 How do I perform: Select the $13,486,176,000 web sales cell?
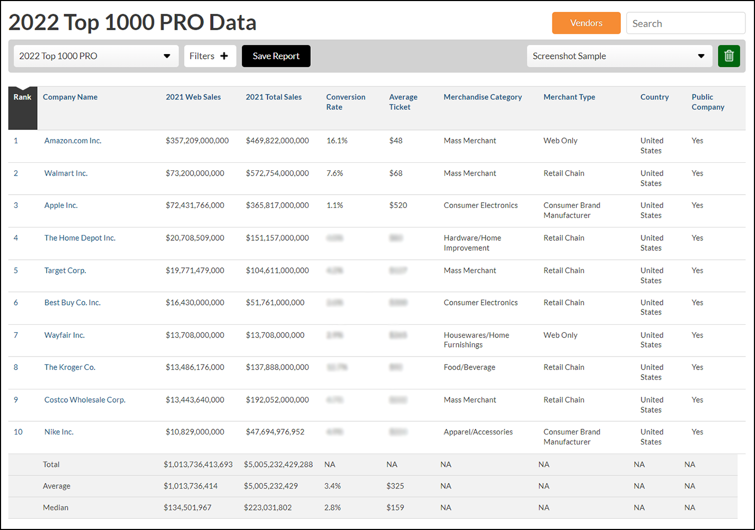[195, 367]
